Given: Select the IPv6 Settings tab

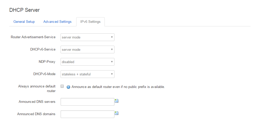Looking at the screenshot, I should pos(90,22).
